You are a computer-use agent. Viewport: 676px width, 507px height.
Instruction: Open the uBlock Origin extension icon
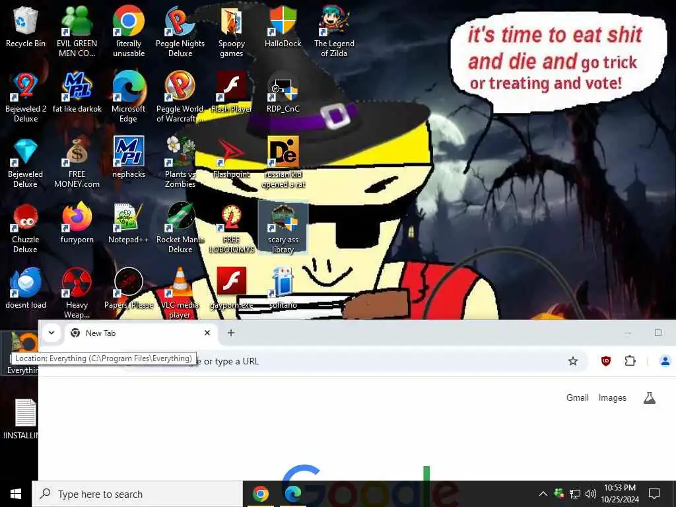(606, 361)
